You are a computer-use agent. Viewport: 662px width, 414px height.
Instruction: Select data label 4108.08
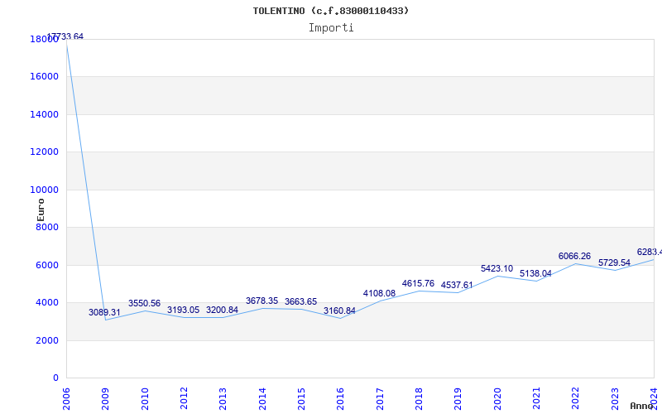(379, 293)
